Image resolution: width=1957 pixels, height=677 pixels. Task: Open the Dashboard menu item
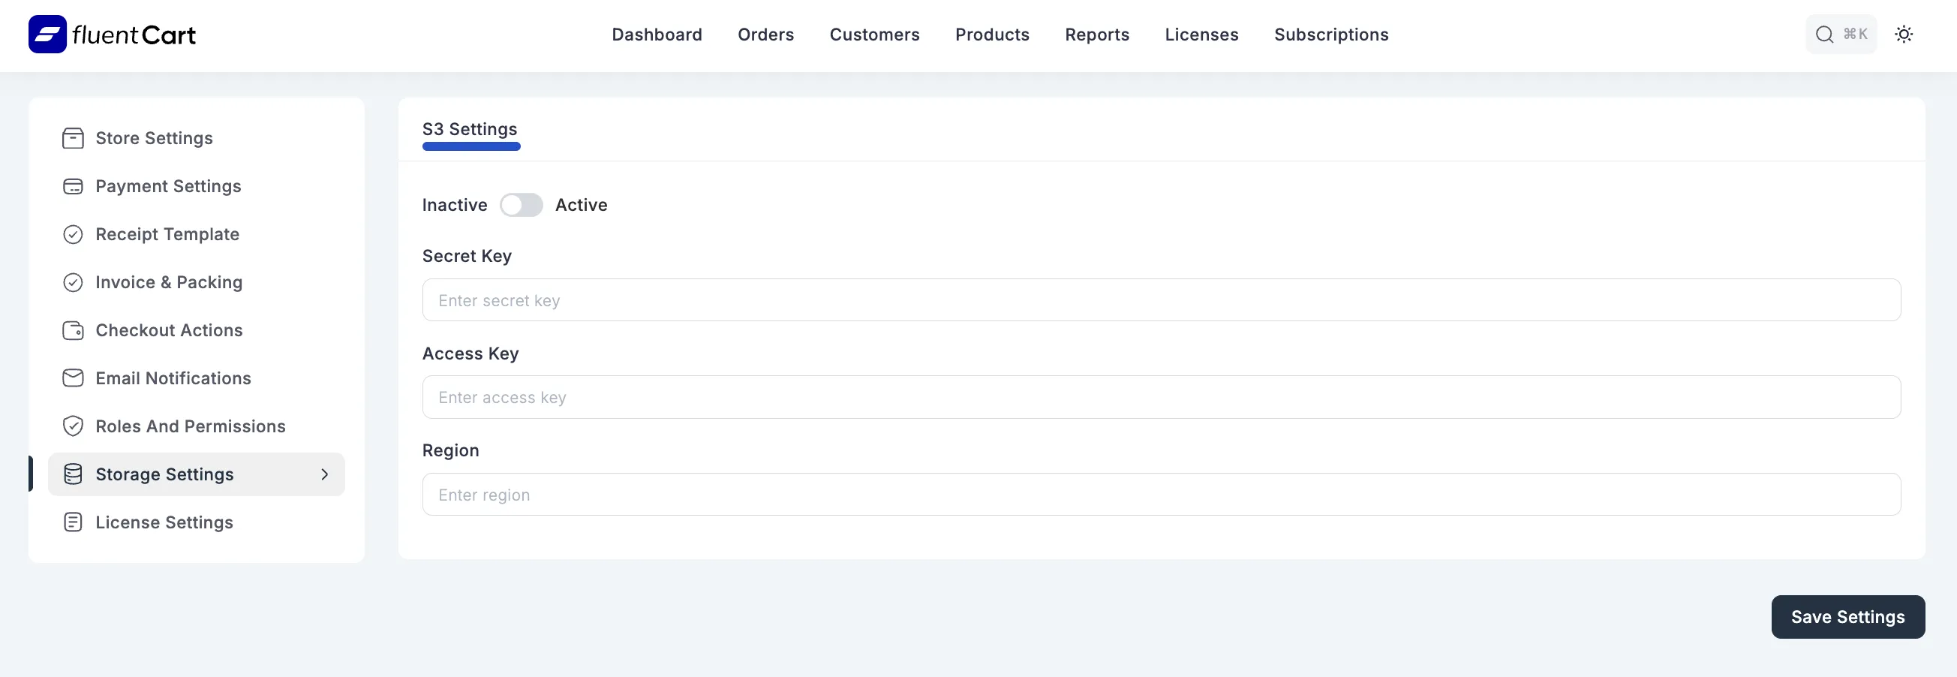[x=657, y=35]
